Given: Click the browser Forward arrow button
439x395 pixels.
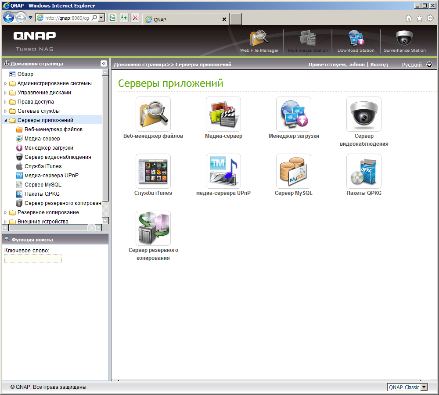Looking at the screenshot, I should (21, 18).
